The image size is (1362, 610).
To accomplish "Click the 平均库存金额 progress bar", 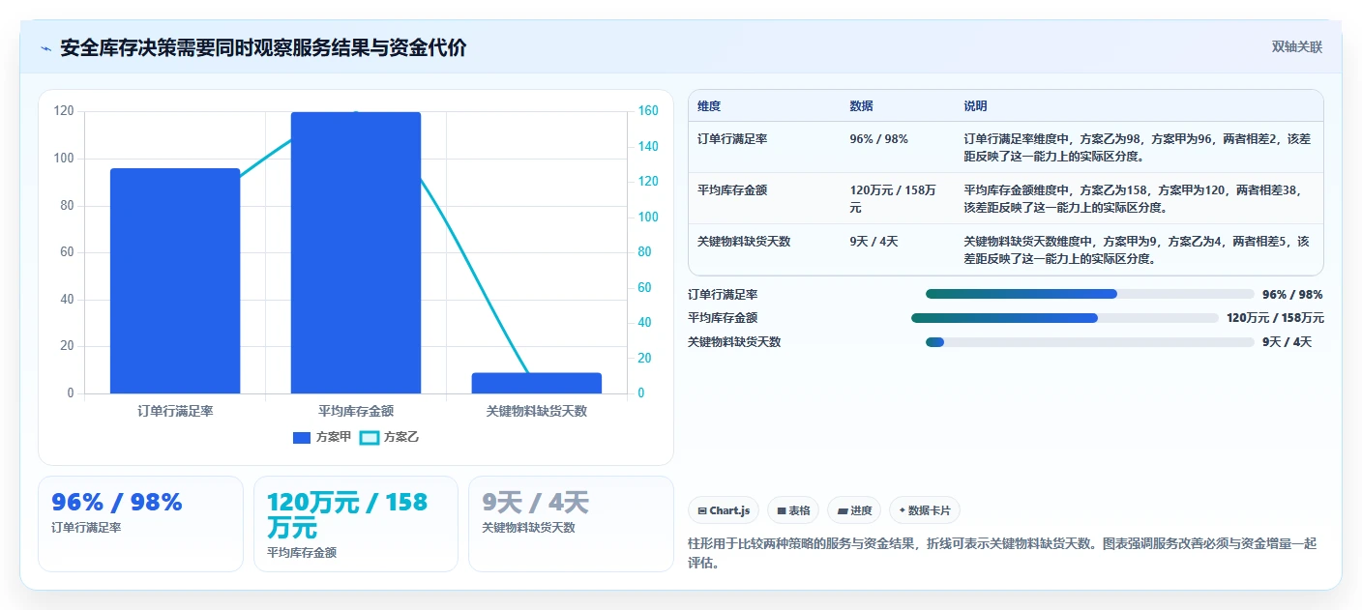I will (1065, 318).
